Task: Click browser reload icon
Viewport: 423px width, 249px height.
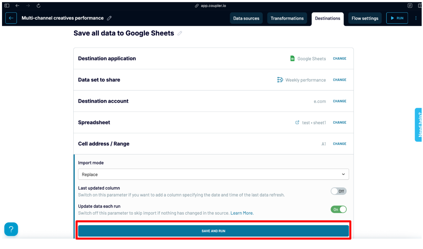Action: [38, 6]
